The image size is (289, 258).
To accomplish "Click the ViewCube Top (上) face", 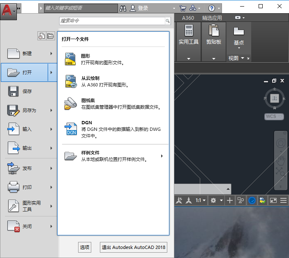I will 275,98.
